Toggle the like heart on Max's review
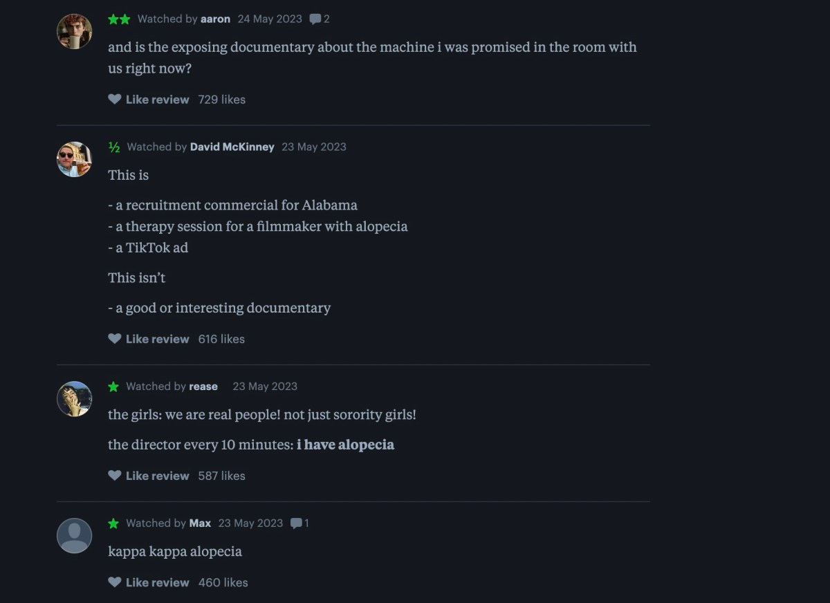Viewport: 830px width, 603px height. point(114,582)
